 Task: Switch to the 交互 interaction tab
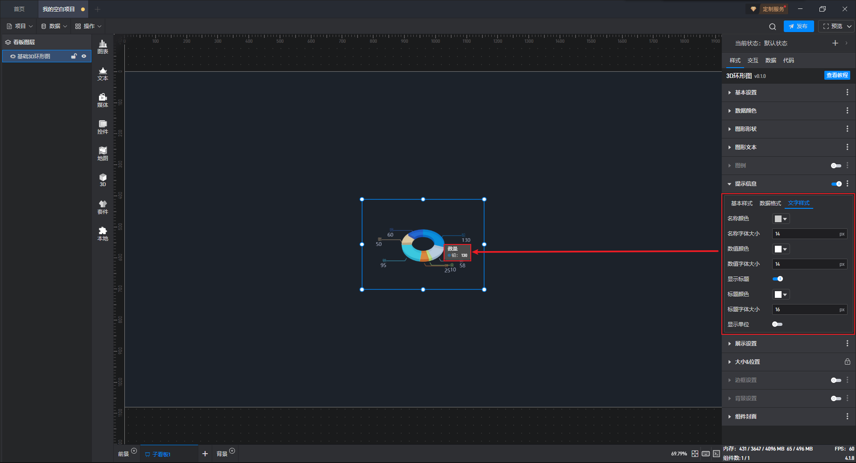pyautogui.click(x=753, y=61)
